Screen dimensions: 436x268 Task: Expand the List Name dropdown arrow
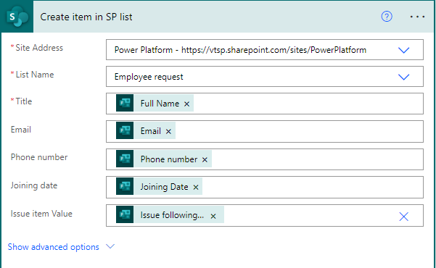(403, 77)
